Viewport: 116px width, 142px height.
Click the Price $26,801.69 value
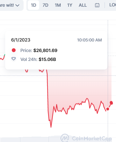(x=45, y=50)
